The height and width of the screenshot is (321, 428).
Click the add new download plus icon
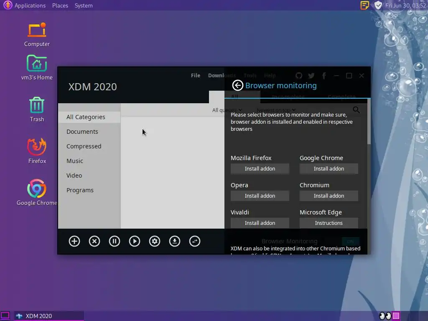(x=74, y=241)
